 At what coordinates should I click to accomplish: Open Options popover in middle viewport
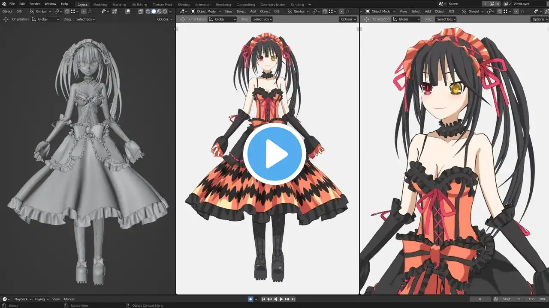pos(348,19)
